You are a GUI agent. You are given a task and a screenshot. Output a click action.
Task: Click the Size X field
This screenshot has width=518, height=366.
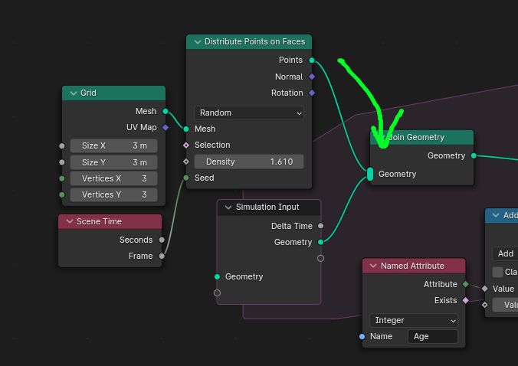pos(113,146)
